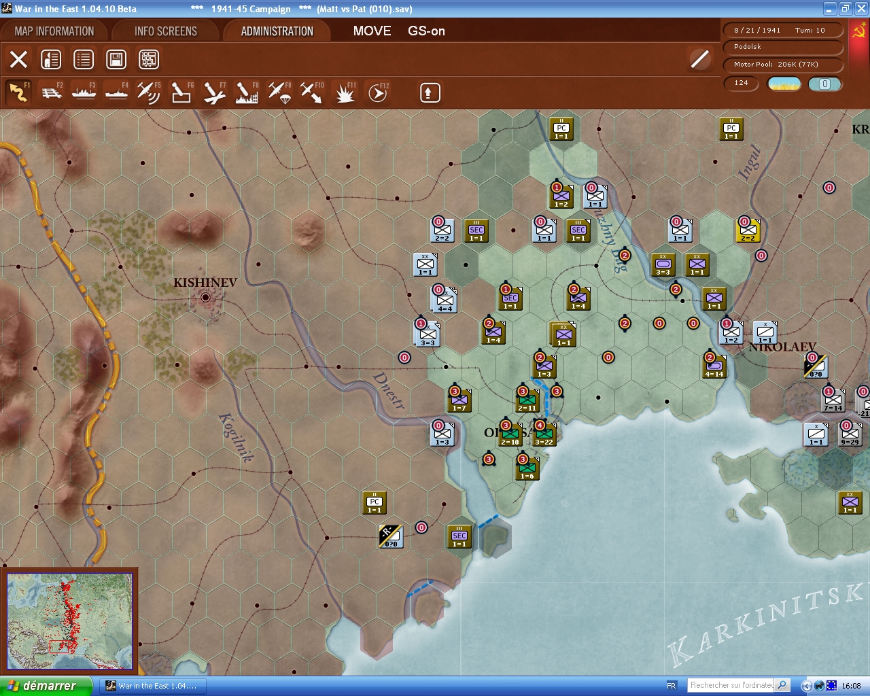Select the 9=29 unit counter

tap(850, 434)
